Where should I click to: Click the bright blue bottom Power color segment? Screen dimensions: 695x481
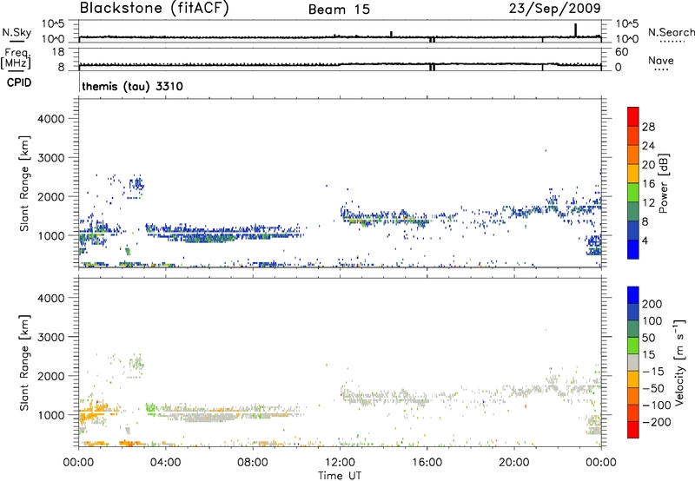click(x=633, y=249)
